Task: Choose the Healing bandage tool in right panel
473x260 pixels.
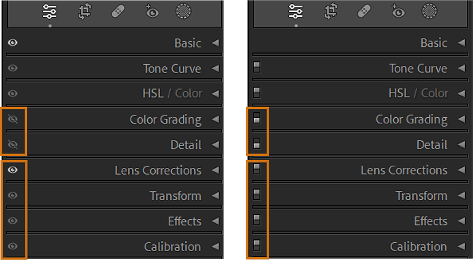Action: point(364,11)
